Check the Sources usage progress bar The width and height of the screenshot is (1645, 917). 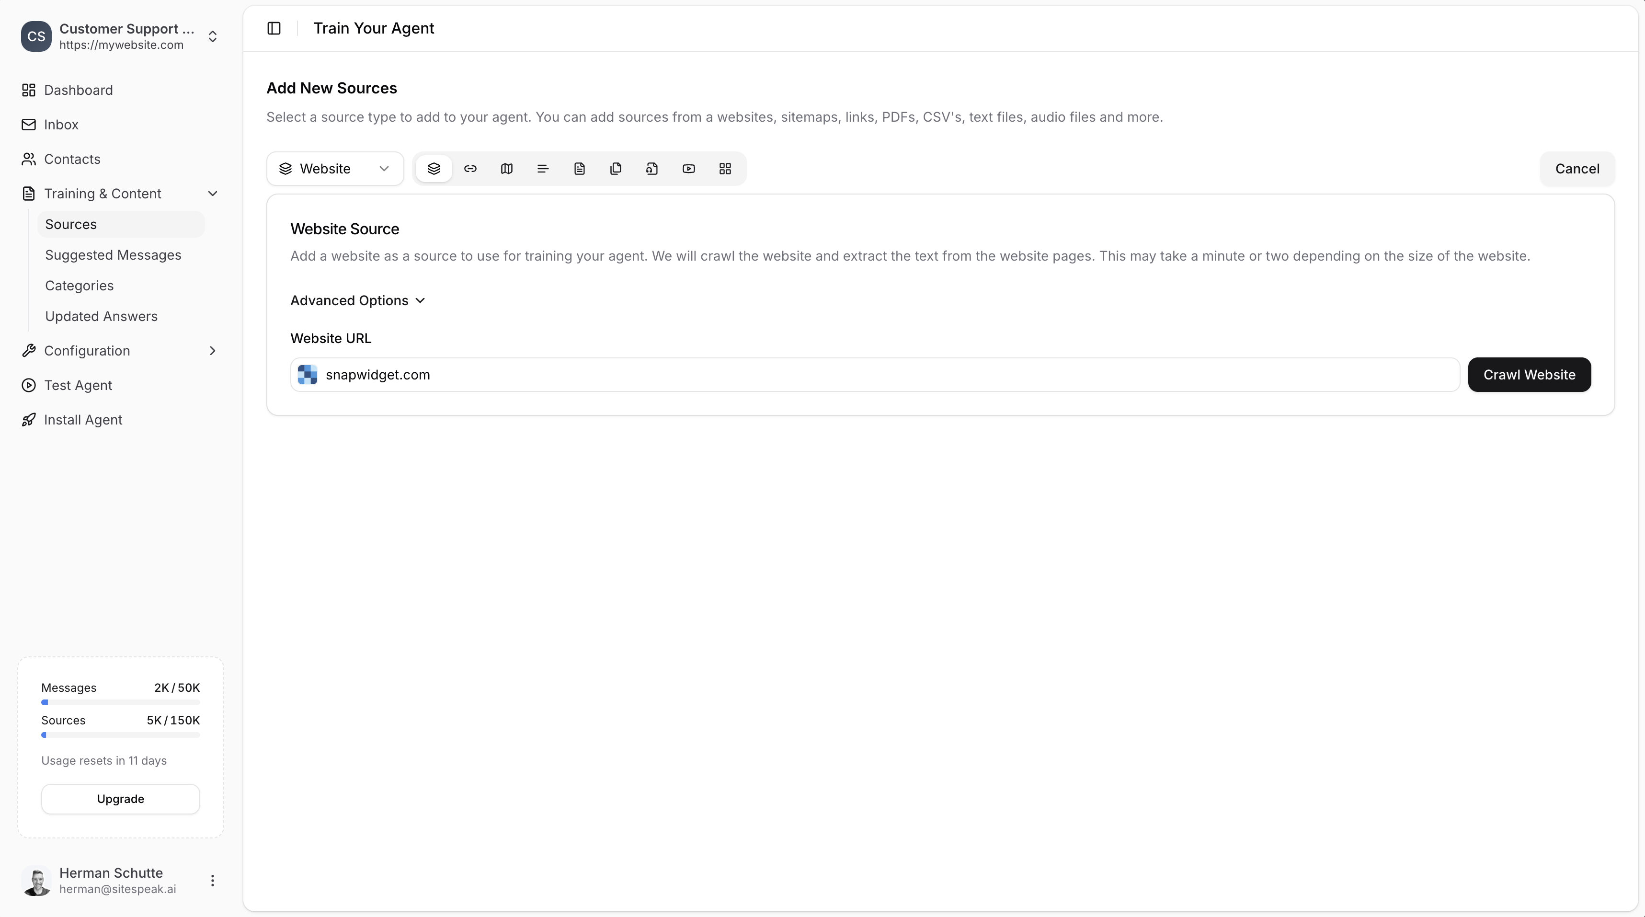[120, 735]
